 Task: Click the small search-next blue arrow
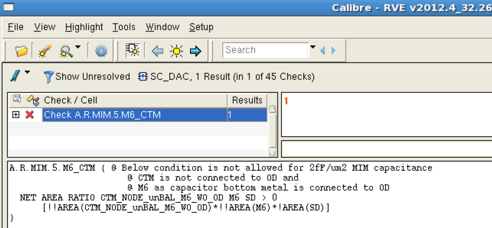pos(333,50)
